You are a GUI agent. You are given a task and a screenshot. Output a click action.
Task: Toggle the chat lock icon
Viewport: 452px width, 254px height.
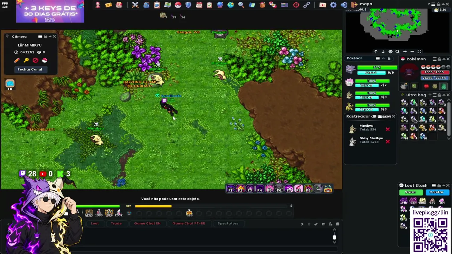[337, 224]
